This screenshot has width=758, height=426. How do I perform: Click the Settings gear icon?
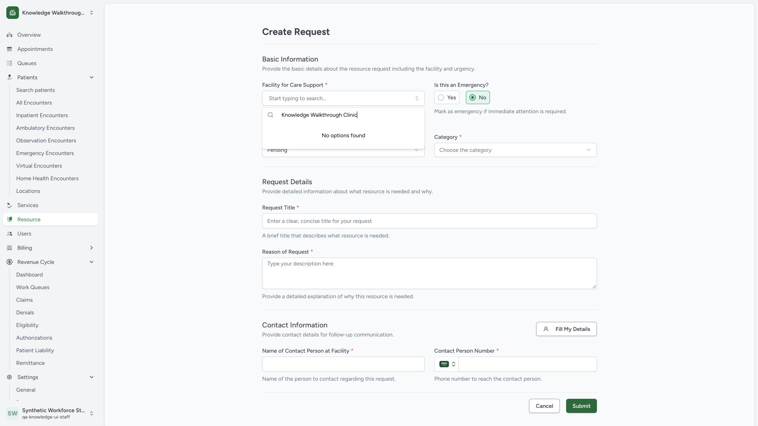9,377
